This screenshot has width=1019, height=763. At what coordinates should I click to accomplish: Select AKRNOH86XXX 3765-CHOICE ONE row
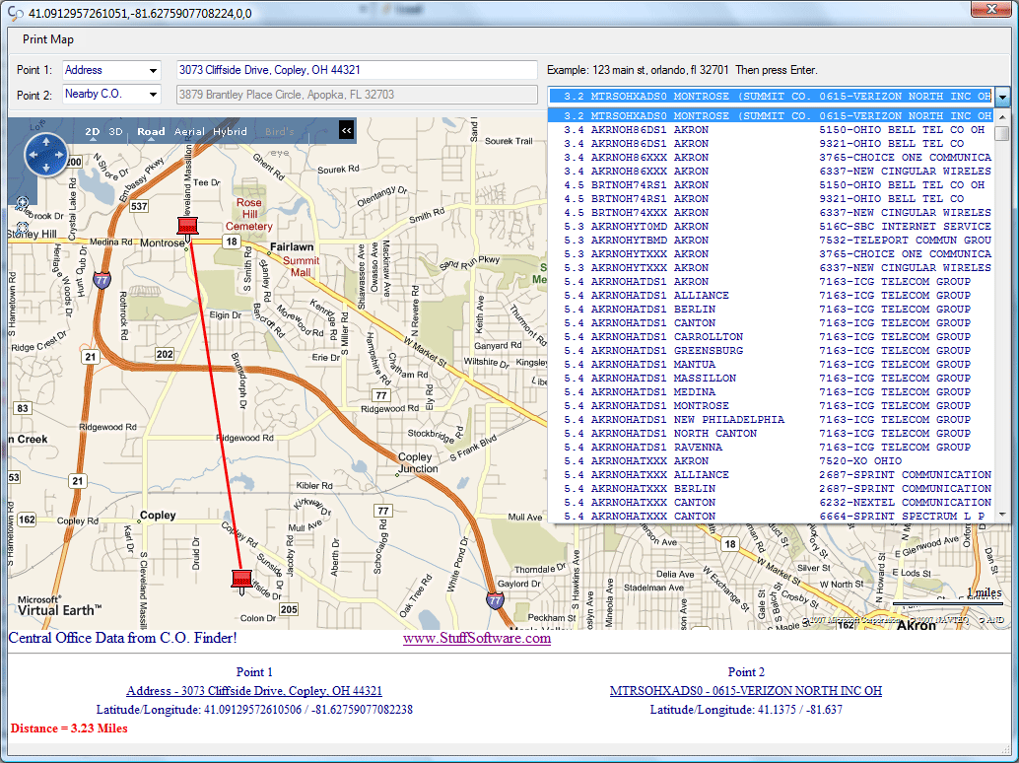point(772,158)
